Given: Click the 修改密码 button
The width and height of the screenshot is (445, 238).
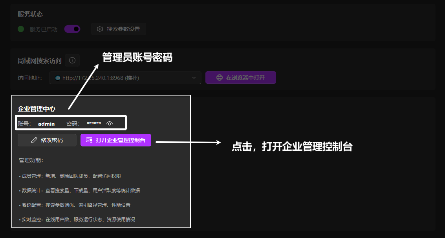Looking at the screenshot, I should click(x=47, y=140).
